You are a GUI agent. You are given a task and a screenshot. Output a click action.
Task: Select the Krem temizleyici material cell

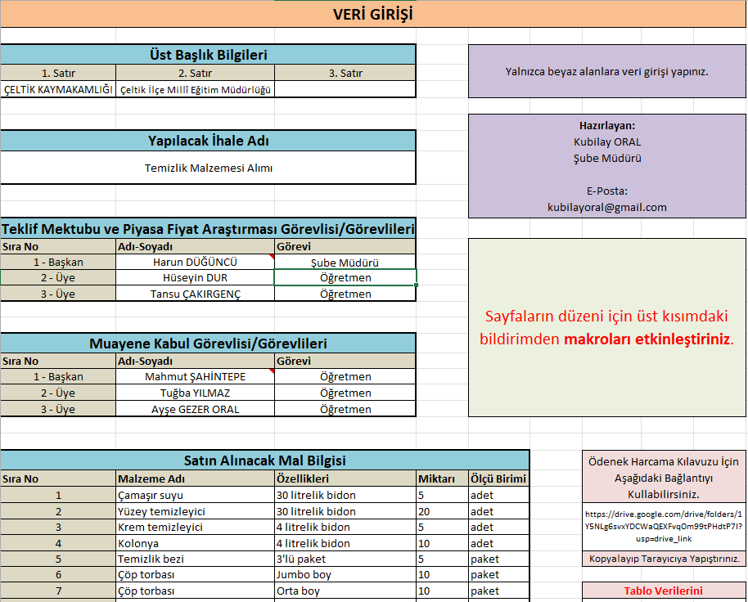click(195, 527)
